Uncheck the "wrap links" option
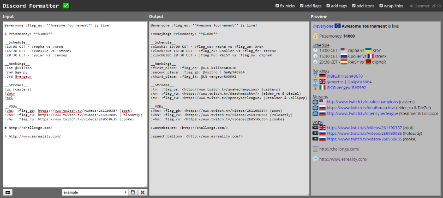 (381, 6)
